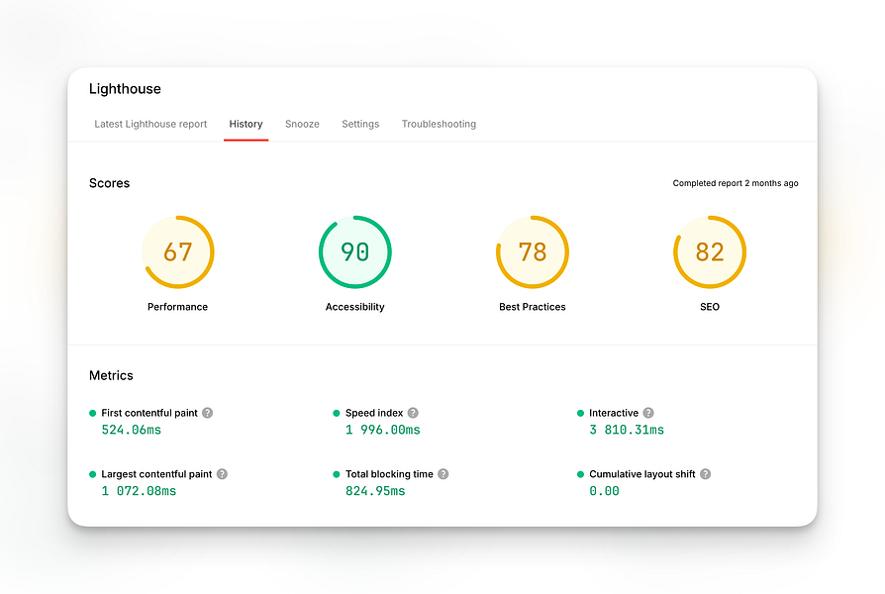Screen dimensions: 885x594
Task: Click the Accessibility label
Action: (x=355, y=307)
